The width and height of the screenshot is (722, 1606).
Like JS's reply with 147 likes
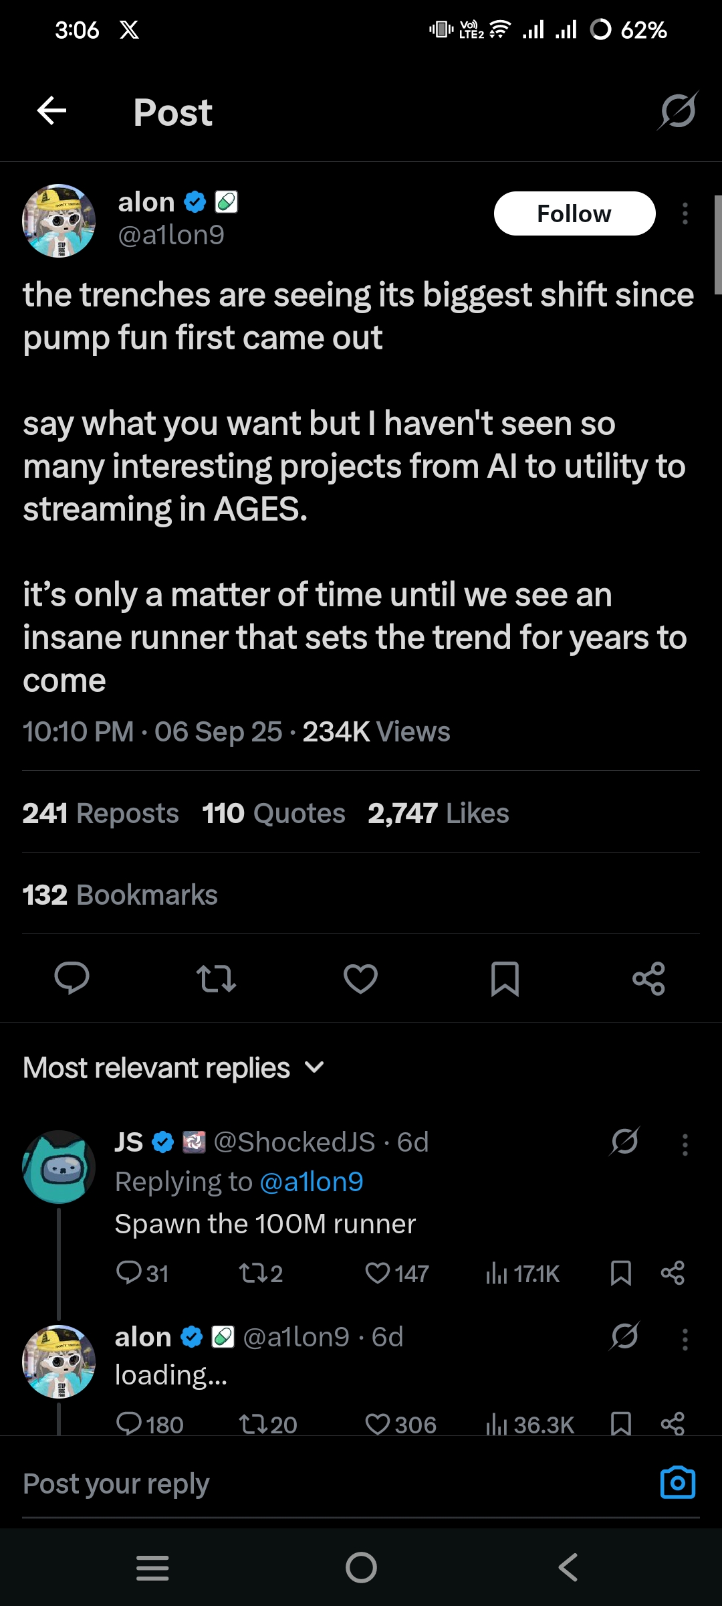(378, 1273)
